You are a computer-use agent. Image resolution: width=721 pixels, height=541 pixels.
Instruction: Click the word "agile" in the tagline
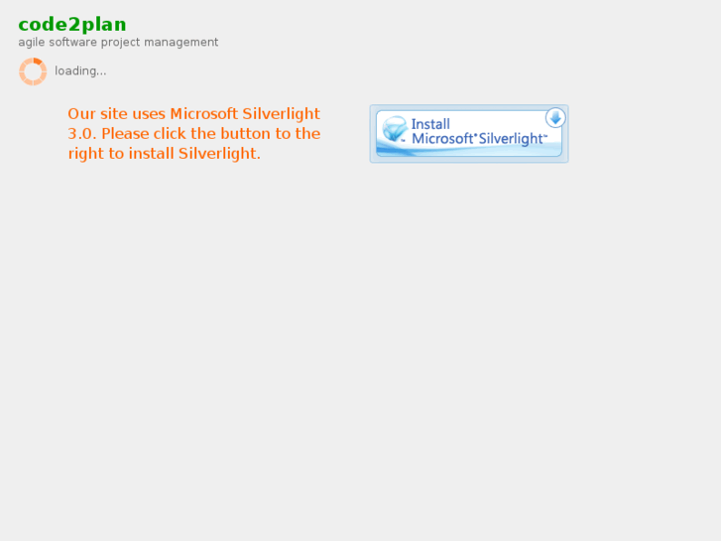[x=32, y=43]
